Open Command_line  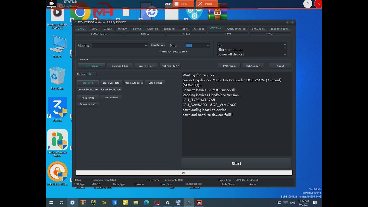(120, 66)
